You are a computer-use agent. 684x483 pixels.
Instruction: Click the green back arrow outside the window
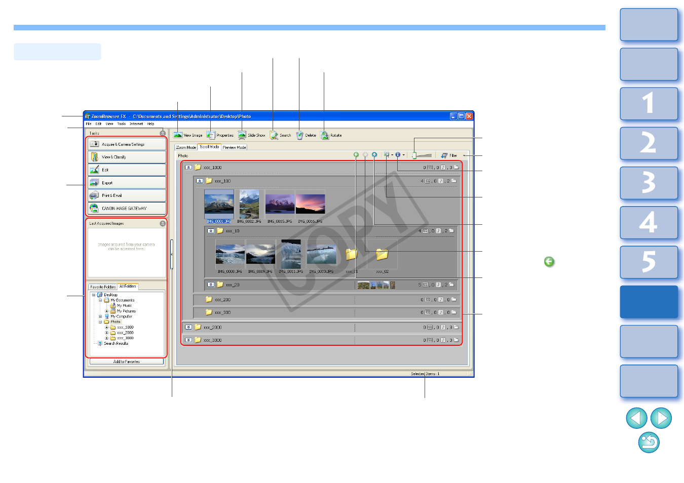tap(549, 262)
